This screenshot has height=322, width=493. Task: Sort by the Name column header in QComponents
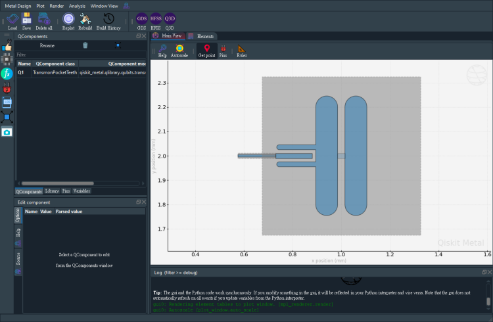click(24, 64)
